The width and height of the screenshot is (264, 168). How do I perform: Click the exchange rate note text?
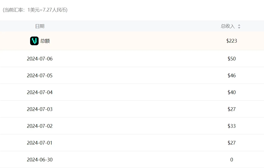(x=35, y=10)
